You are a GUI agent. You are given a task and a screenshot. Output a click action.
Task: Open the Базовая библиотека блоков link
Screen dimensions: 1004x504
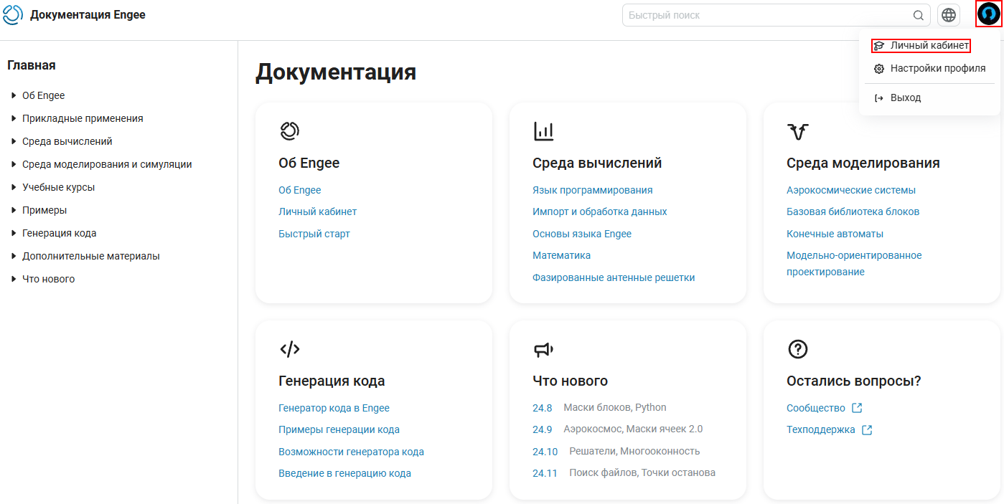coord(853,211)
